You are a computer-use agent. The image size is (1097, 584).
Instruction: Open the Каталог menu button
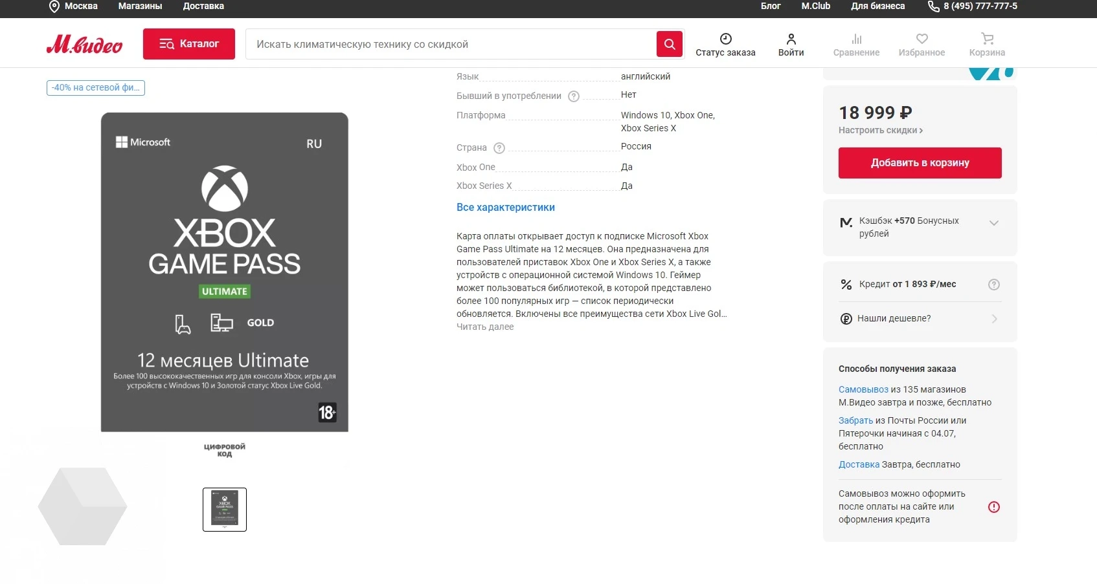pos(189,44)
